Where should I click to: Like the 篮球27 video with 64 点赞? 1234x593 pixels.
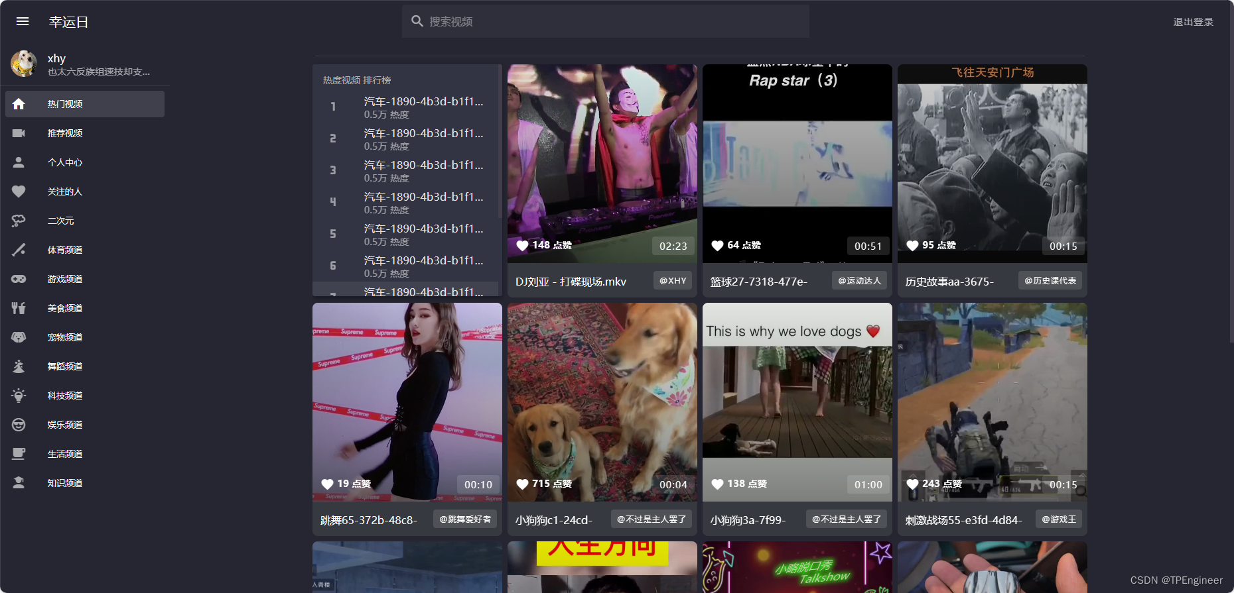tap(717, 246)
